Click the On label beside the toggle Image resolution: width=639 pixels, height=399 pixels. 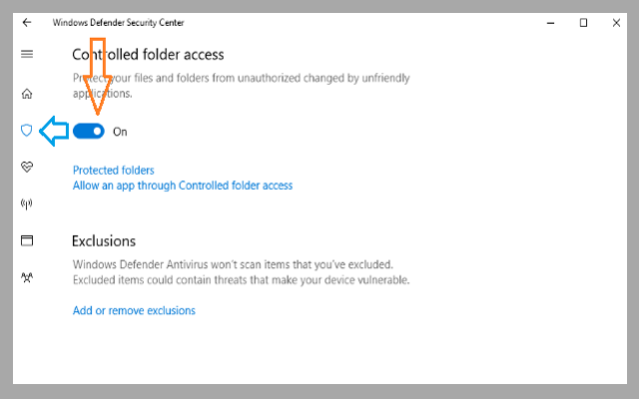pos(120,132)
